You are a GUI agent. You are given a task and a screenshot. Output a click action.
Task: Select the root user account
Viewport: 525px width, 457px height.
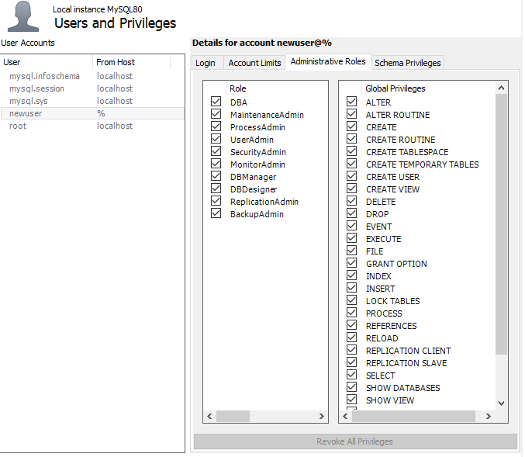92,126
